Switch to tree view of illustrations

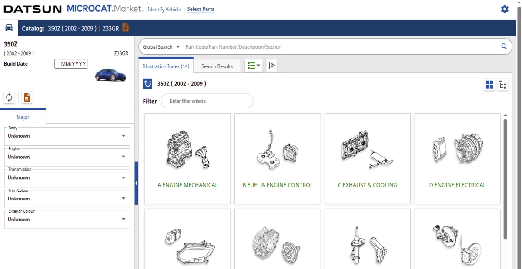point(503,85)
